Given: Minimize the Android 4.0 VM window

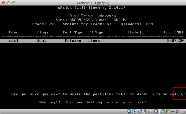Looking at the screenshot, I should point(9,3).
